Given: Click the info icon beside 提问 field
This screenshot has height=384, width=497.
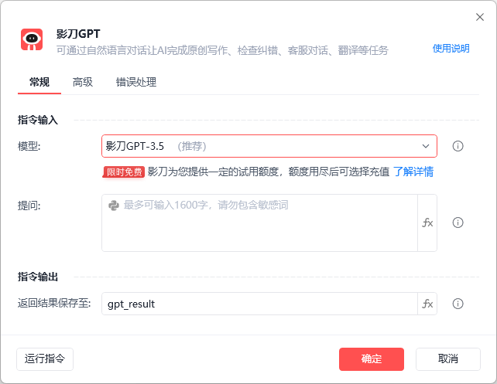Looking at the screenshot, I should [458, 223].
